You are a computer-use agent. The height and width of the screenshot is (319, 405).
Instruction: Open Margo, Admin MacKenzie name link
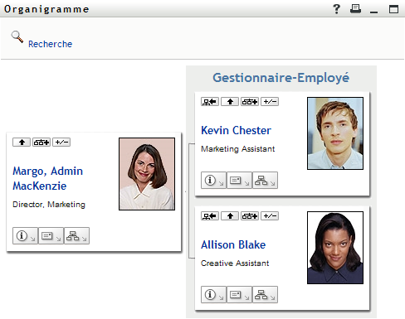click(48, 178)
